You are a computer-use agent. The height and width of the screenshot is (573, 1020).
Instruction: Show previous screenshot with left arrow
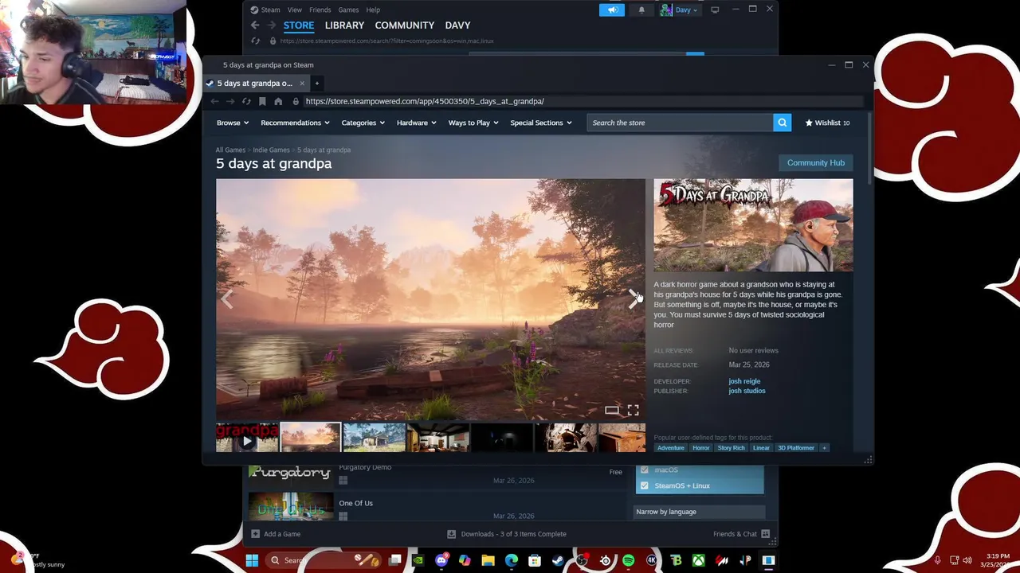coord(228,298)
